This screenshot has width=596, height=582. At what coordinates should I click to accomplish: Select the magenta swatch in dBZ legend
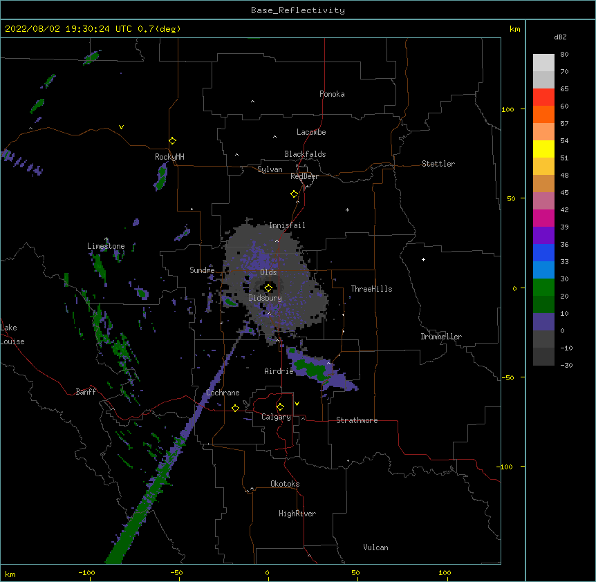(543, 218)
